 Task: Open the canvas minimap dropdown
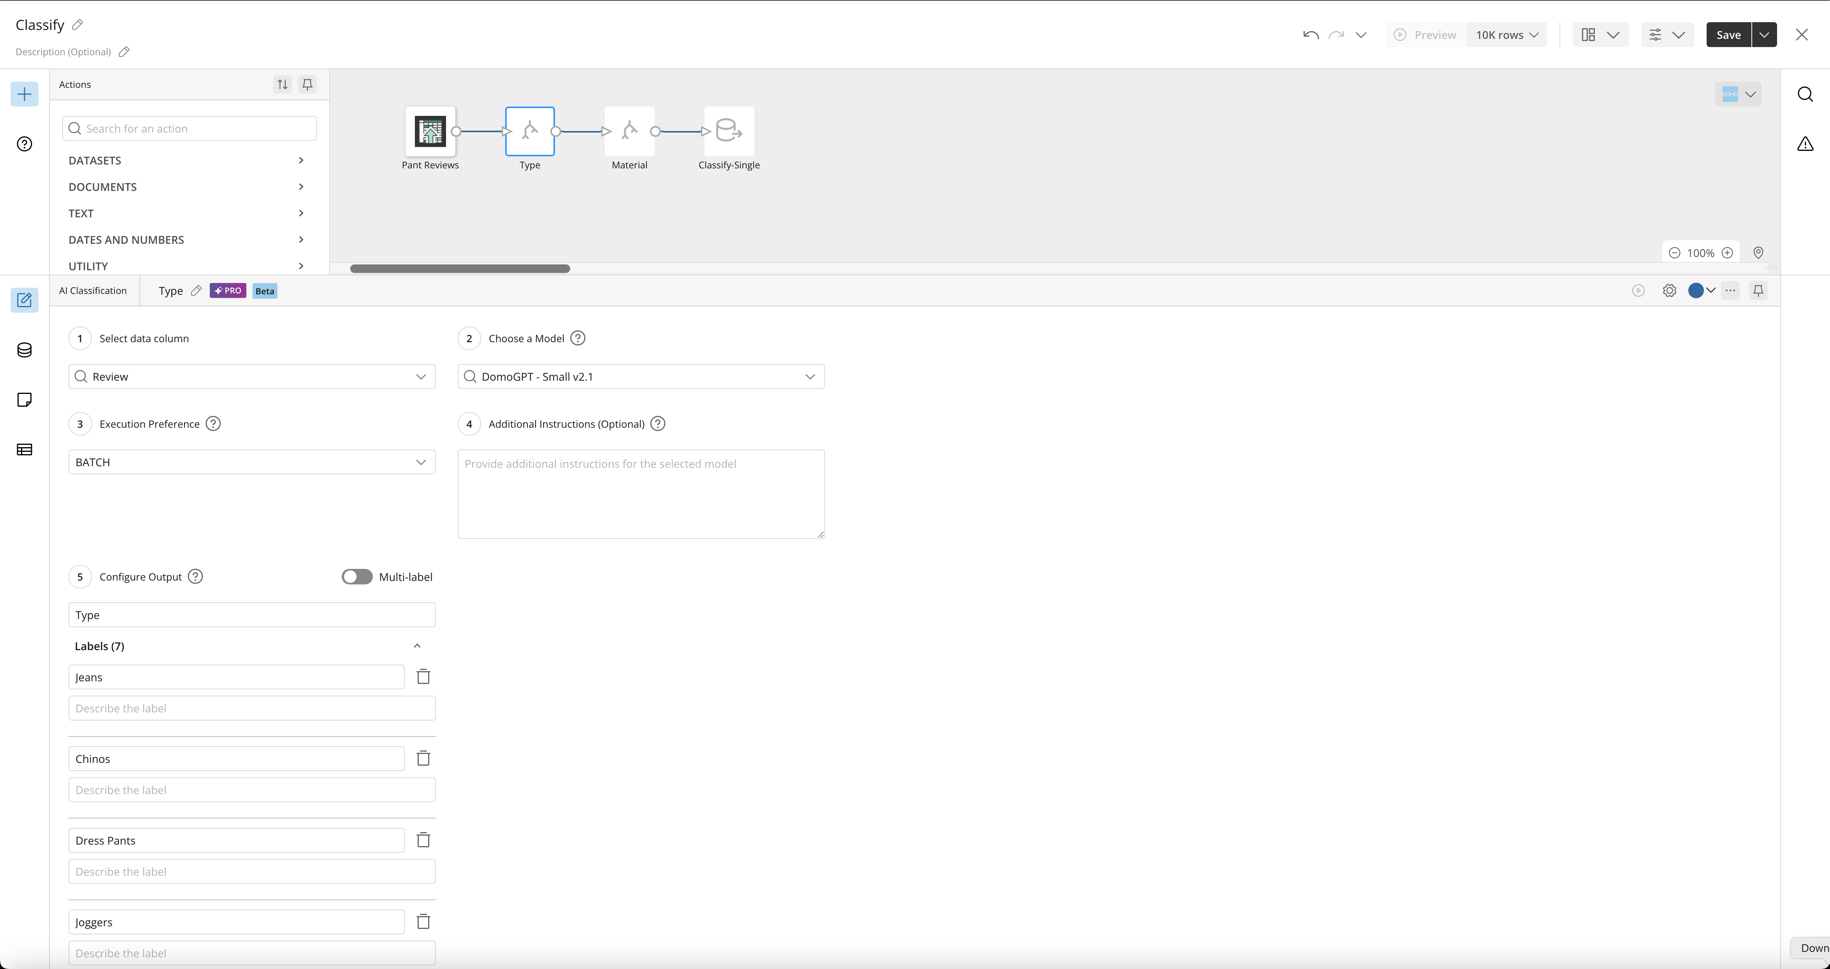(x=1738, y=94)
